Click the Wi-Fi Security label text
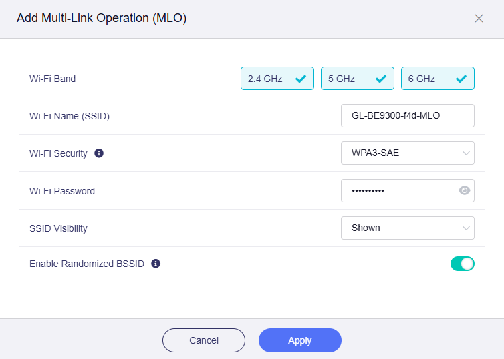504x359 pixels. pyautogui.click(x=58, y=153)
